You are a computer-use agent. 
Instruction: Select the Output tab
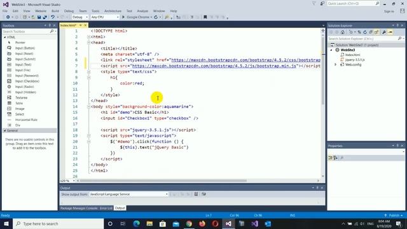click(x=120, y=208)
